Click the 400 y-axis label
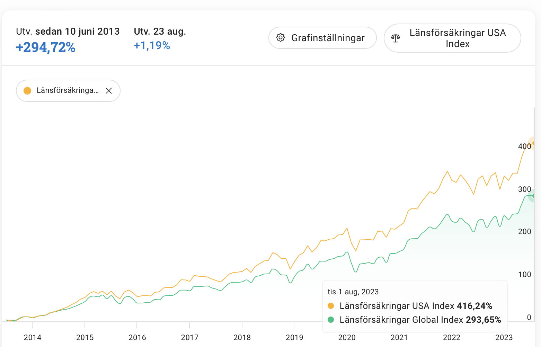Screen dimensions: 541x347 pos(524,146)
